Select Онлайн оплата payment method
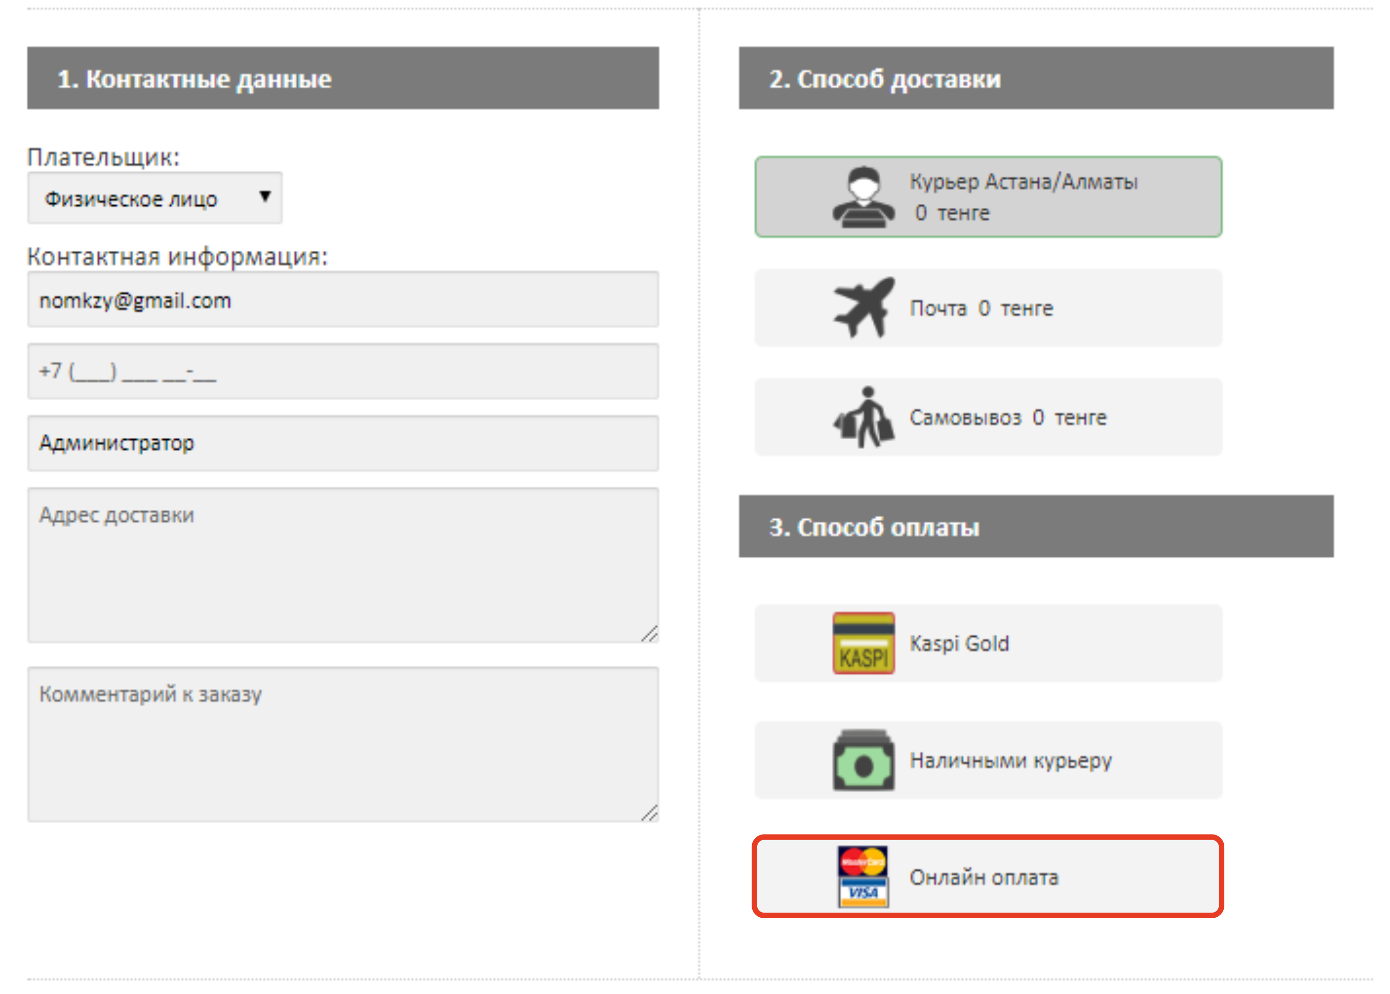Image resolution: width=1390 pixels, height=994 pixels. click(988, 877)
